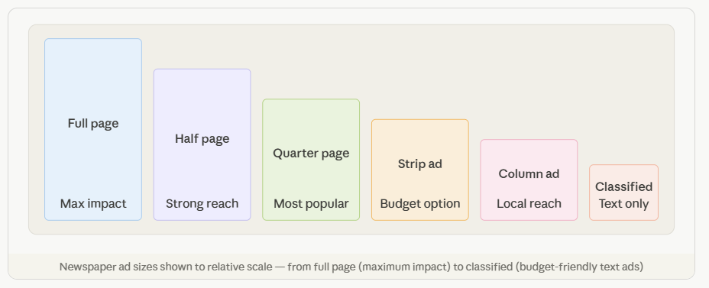Click the 'Local reach' text

529,203
